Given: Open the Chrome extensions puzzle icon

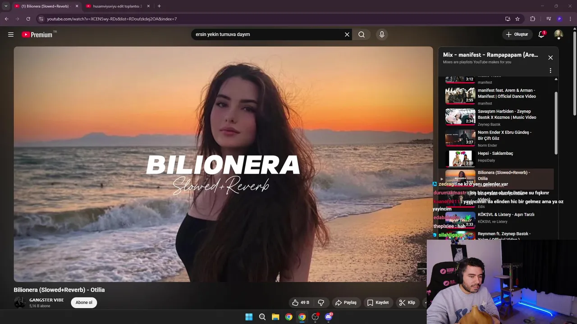Looking at the screenshot, I should coord(532,19).
